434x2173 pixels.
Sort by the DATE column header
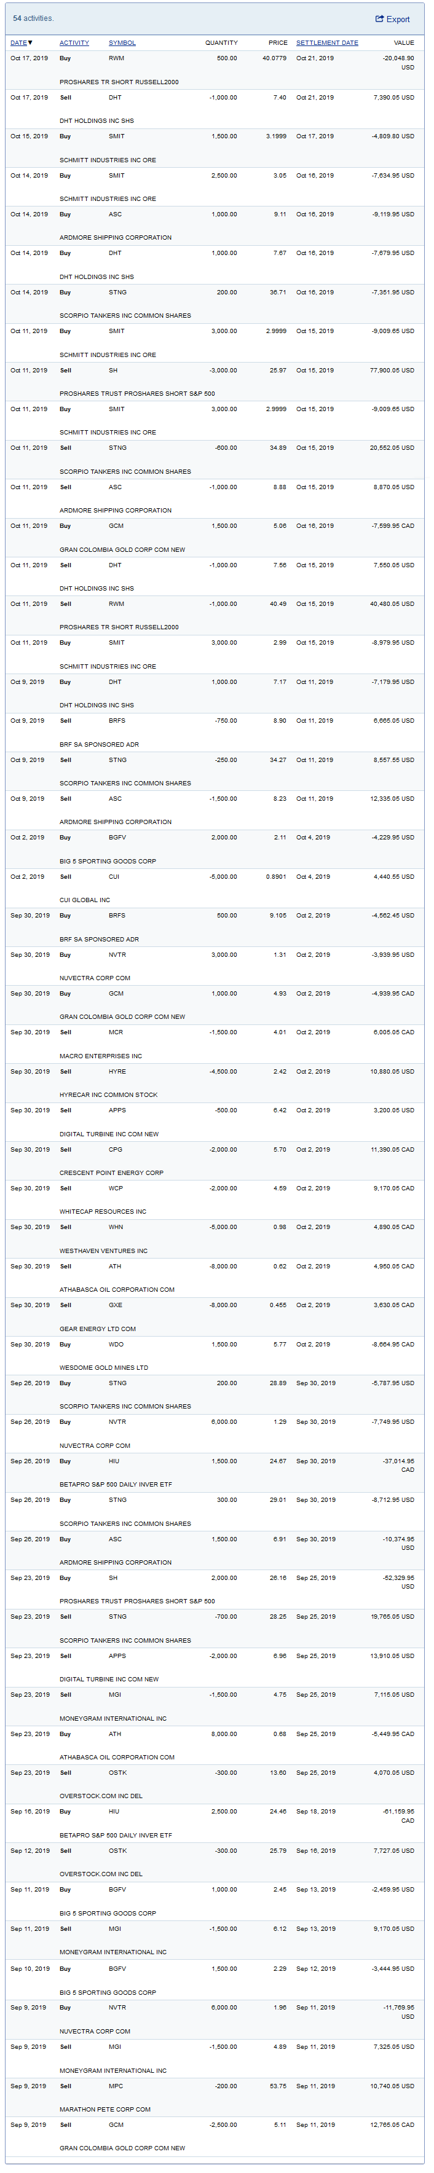coord(18,42)
